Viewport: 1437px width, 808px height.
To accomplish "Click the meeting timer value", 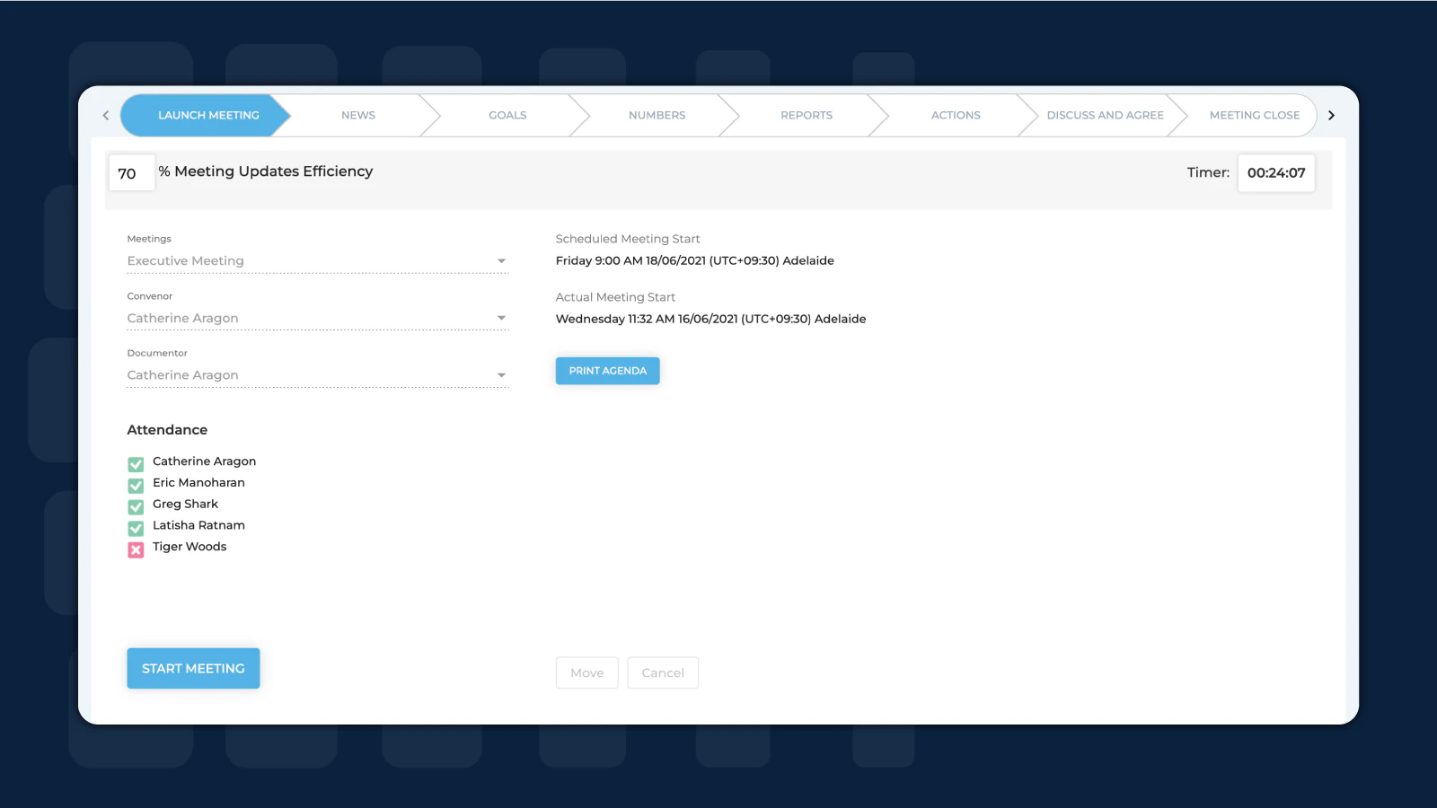I will point(1276,173).
